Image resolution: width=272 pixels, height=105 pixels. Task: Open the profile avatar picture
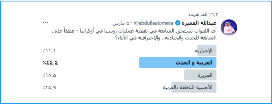pos(229,28)
